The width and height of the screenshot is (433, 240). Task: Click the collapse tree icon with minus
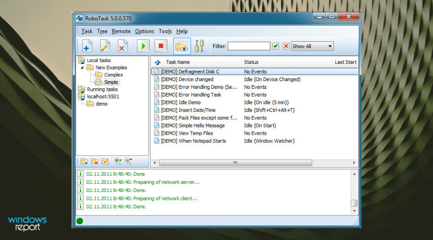(128, 162)
